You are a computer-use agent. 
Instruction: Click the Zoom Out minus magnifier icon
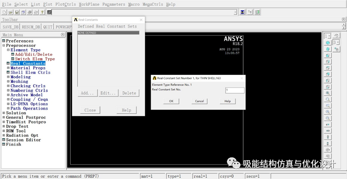pos(328,118)
